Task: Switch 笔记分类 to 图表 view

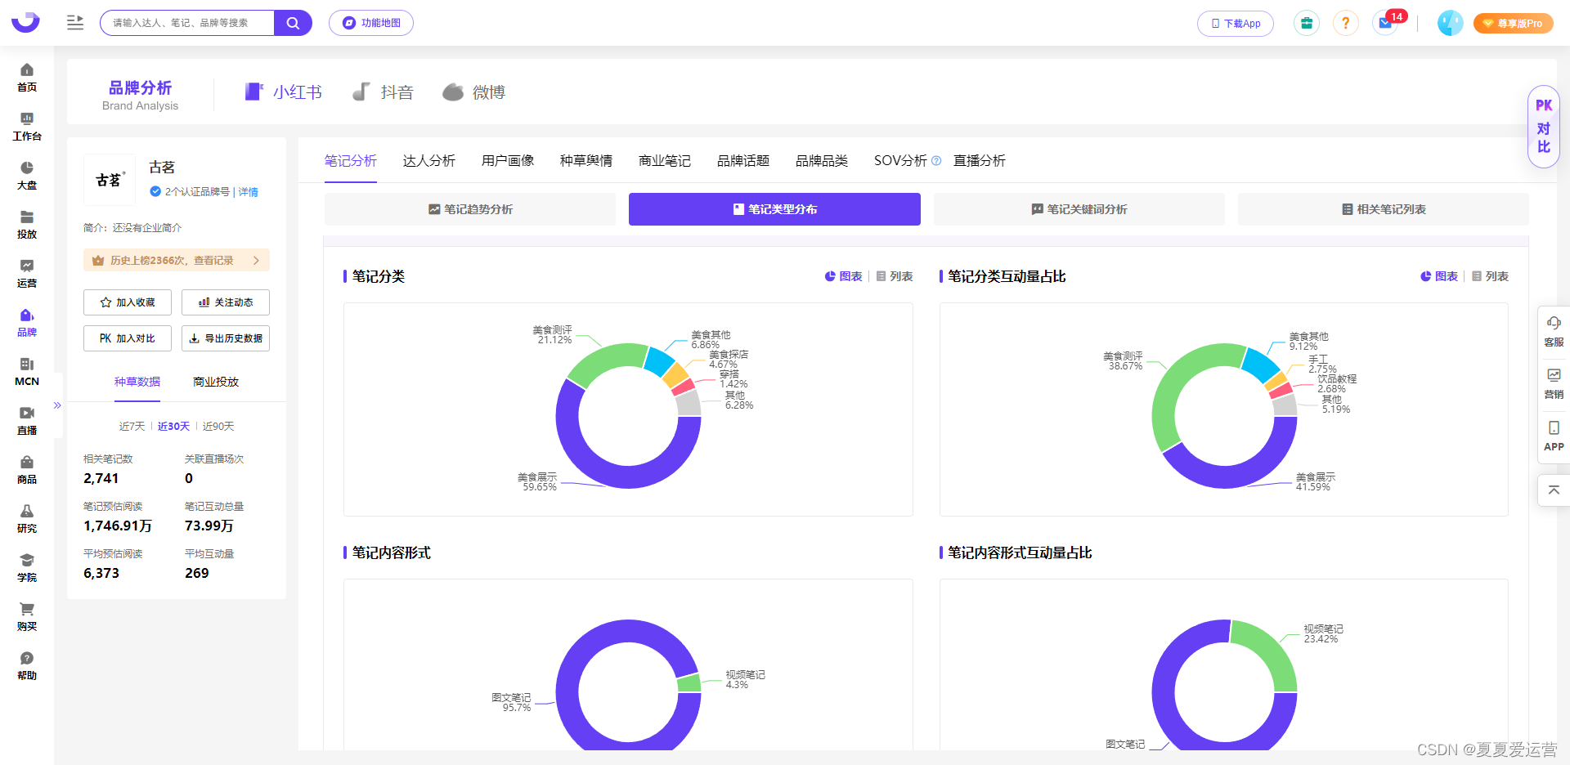Action: pos(843,276)
